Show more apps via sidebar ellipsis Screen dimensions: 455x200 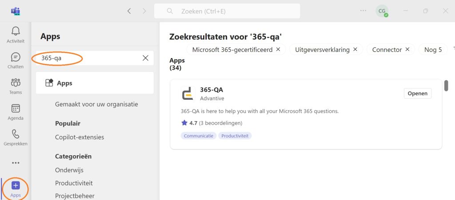(x=16, y=163)
